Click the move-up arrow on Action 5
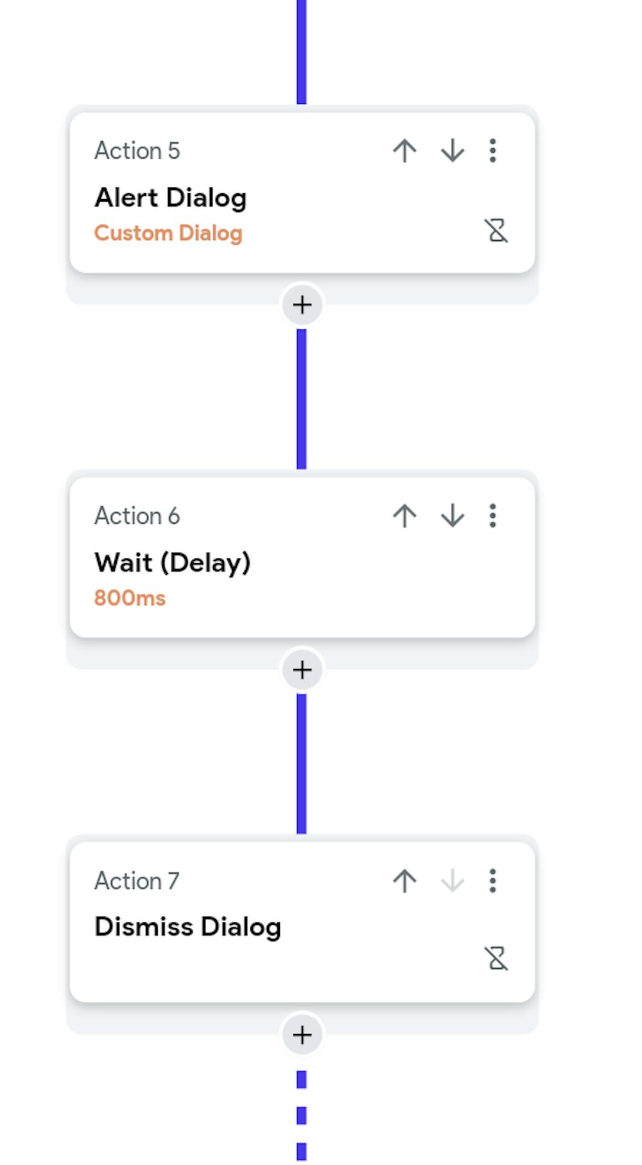 pyautogui.click(x=404, y=151)
